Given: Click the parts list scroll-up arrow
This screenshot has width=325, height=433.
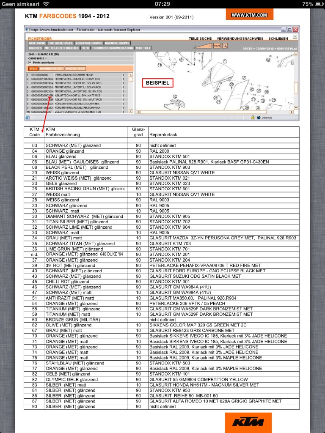Looking at the screenshot, I should [131, 74].
